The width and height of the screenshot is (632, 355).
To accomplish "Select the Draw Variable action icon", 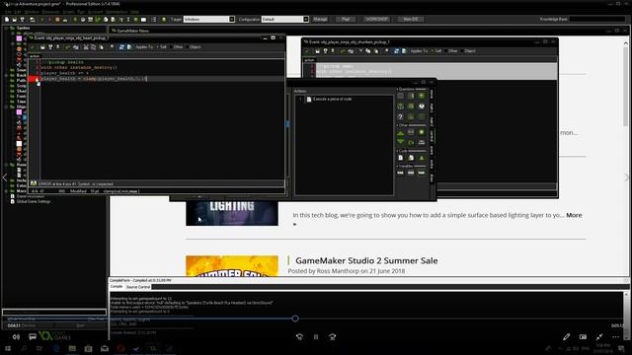I will 422,173.
